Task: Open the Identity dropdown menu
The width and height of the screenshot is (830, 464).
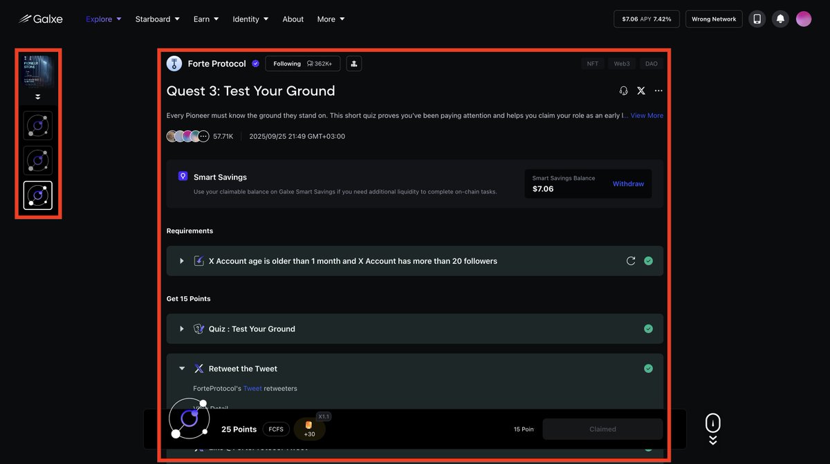Action: click(x=250, y=19)
